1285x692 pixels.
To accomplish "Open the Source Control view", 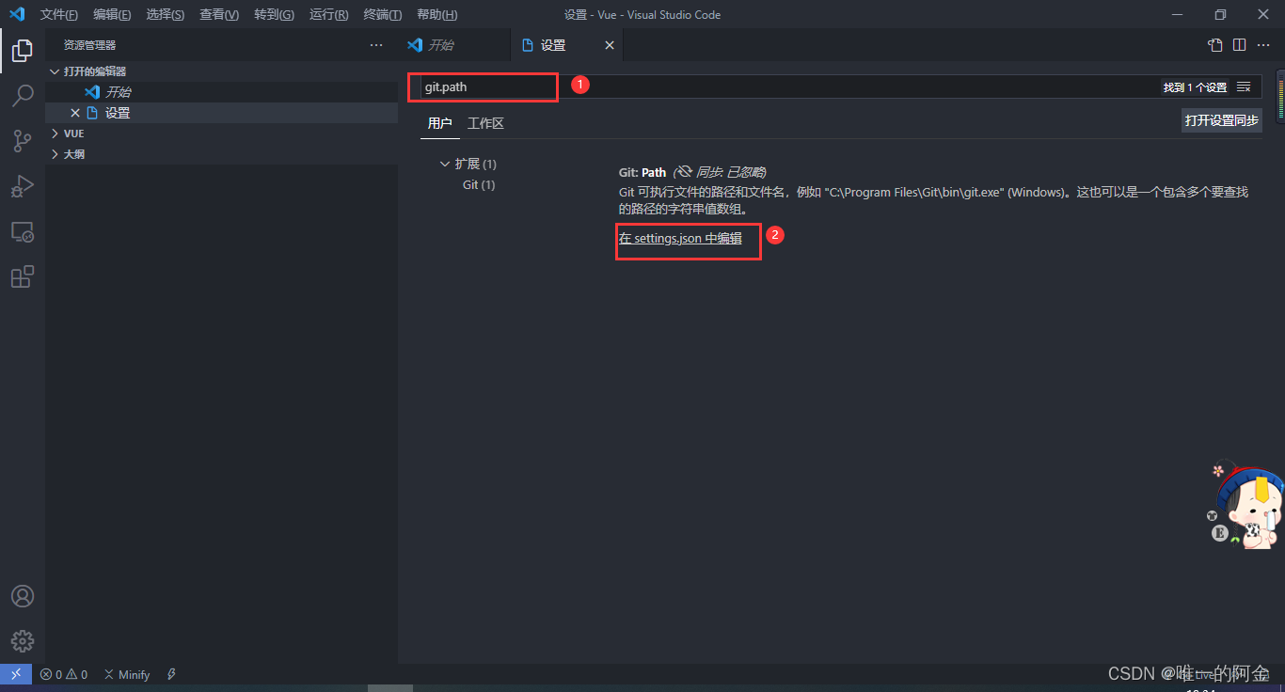I will (23, 141).
